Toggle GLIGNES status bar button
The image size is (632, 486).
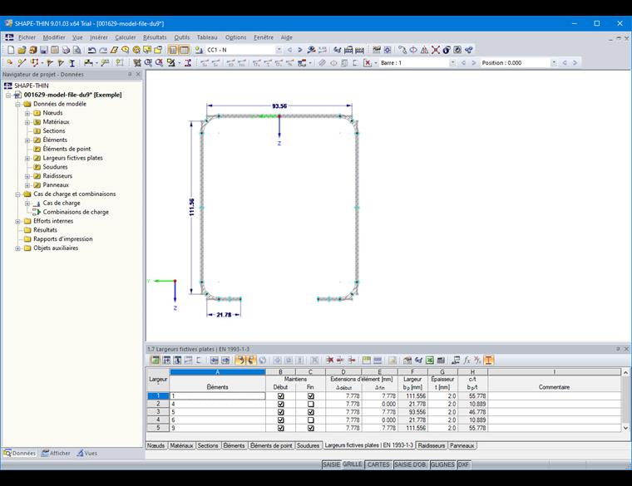tap(442, 464)
